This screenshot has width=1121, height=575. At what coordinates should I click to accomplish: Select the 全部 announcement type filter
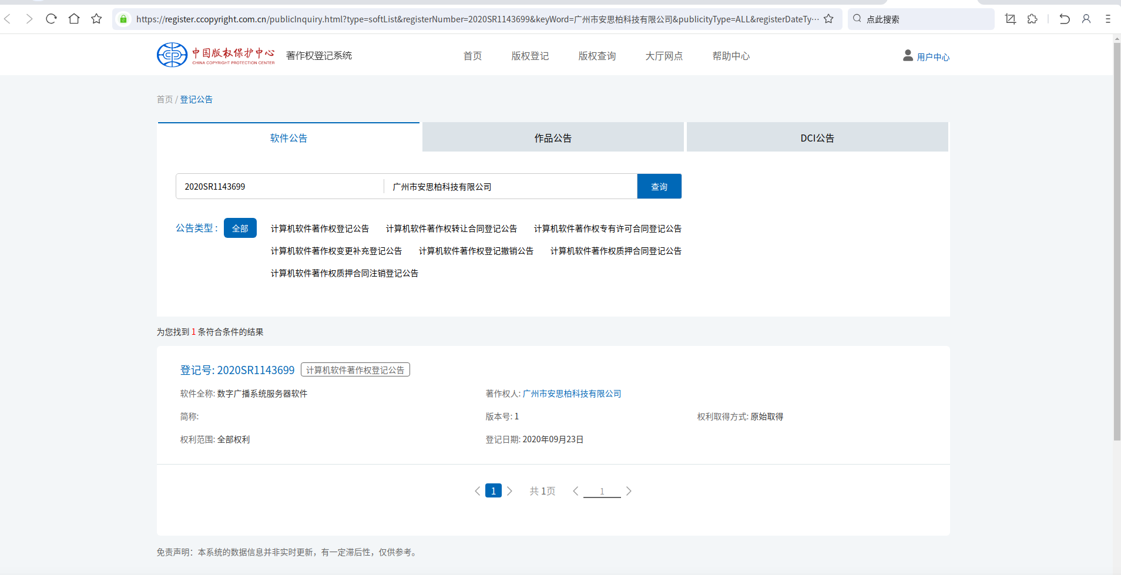click(240, 228)
